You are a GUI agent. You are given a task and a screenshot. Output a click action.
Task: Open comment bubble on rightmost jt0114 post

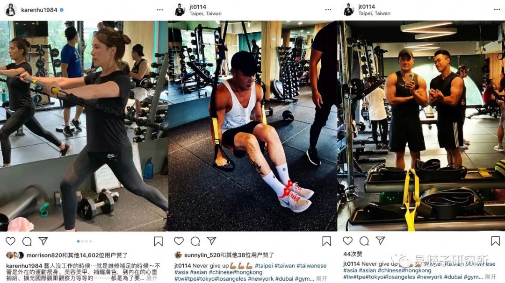coord(364,241)
